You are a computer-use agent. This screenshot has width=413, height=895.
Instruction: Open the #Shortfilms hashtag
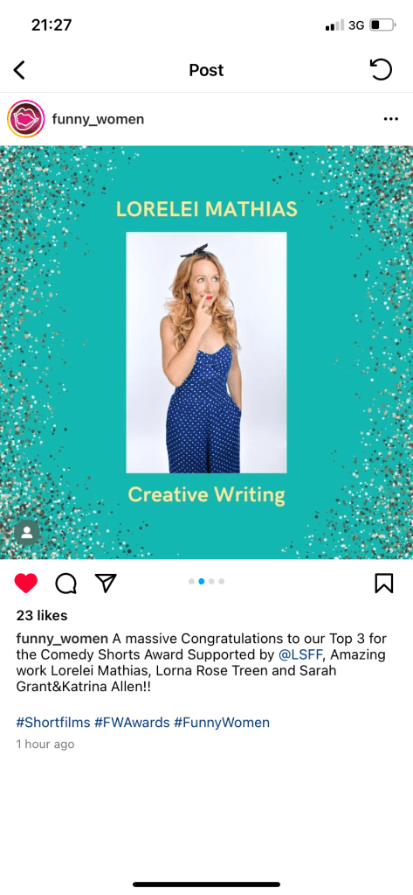(53, 723)
